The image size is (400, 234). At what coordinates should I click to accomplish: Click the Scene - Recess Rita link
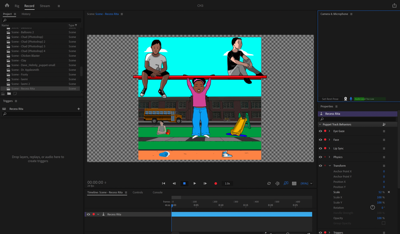pyautogui.click(x=107, y=14)
